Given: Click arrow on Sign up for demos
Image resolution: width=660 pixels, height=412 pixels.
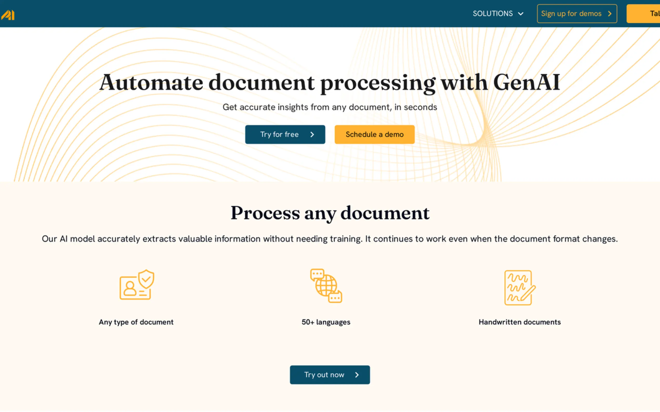Looking at the screenshot, I should (610, 14).
